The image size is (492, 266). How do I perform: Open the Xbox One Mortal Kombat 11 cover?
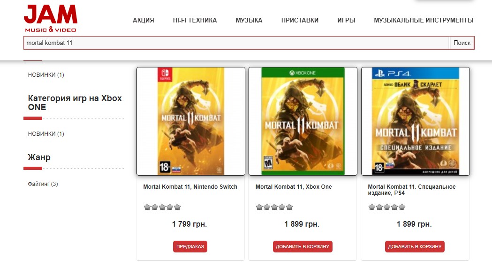click(303, 121)
